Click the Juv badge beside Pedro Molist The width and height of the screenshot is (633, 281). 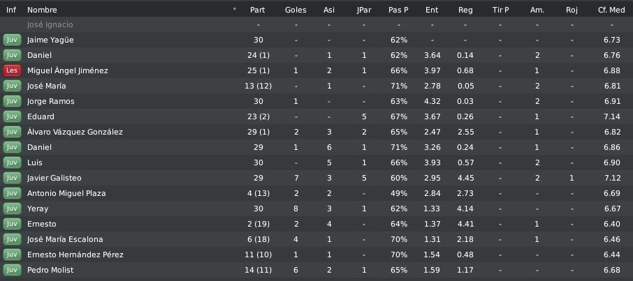(x=12, y=270)
